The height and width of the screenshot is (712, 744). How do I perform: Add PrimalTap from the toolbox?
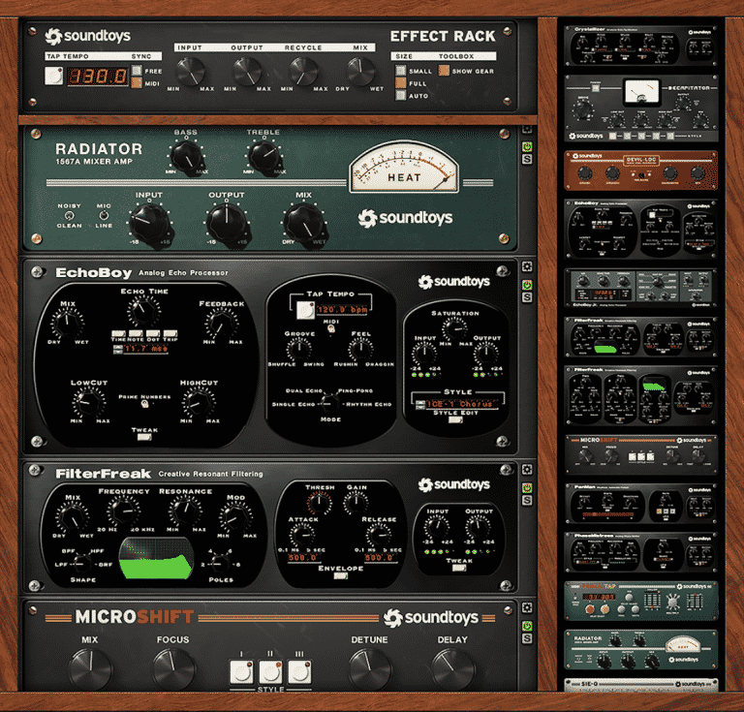[x=640, y=601]
